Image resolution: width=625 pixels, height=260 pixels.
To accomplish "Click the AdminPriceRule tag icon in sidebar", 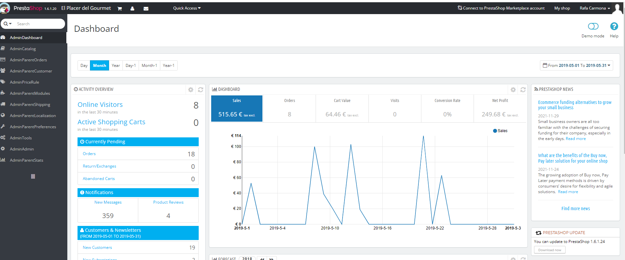I will [3, 82].
